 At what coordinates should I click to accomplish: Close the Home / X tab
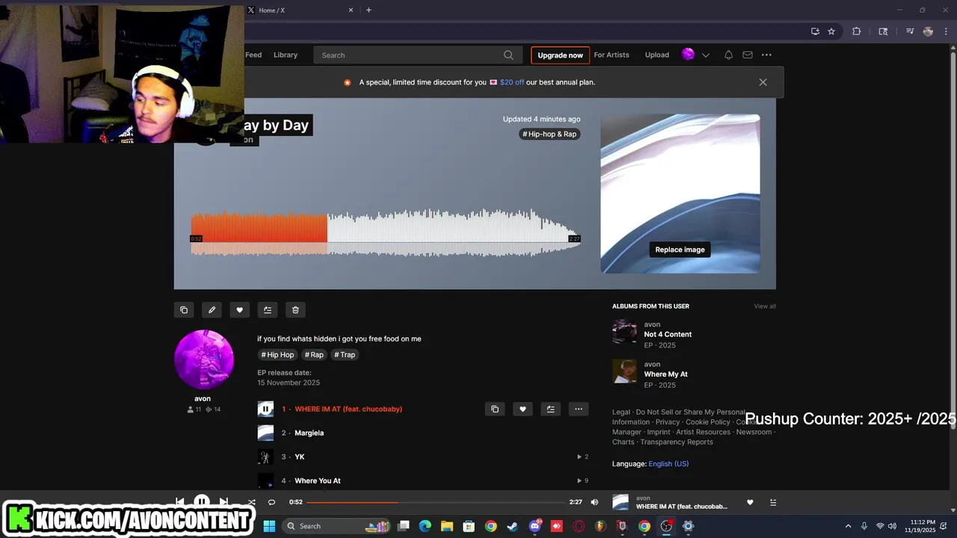(x=351, y=10)
